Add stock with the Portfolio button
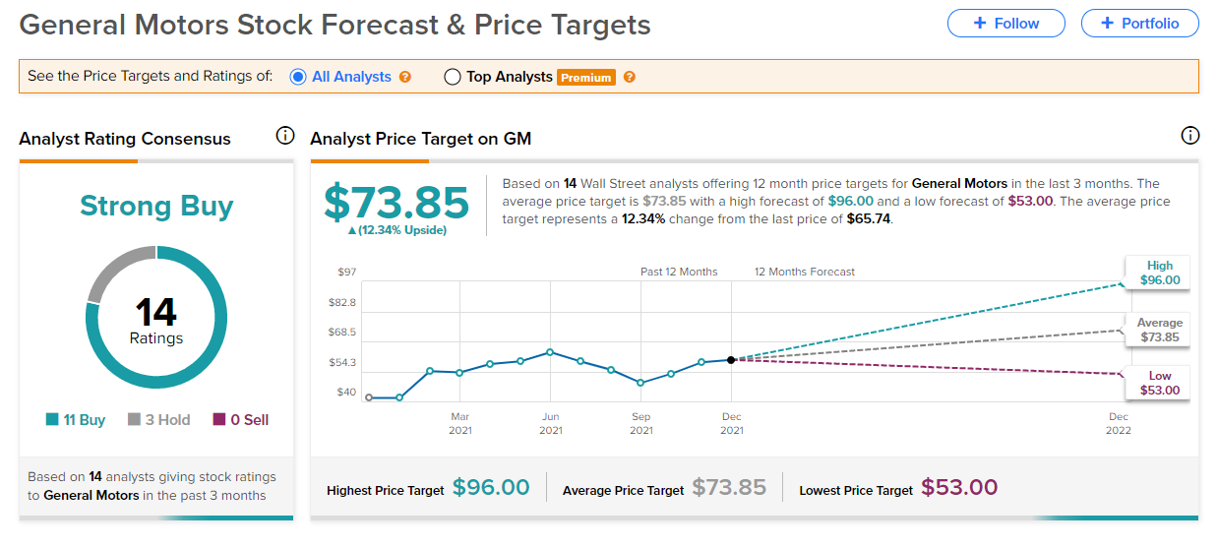Image resolution: width=1218 pixels, height=548 pixels. point(1139,24)
